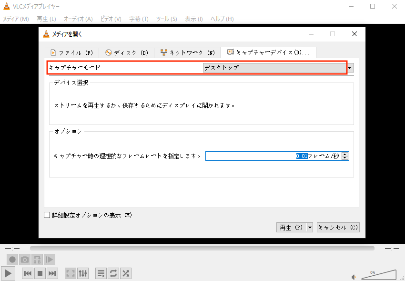Show the playlist view
Screen dimensions: 405x281
[x=101, y=273]
